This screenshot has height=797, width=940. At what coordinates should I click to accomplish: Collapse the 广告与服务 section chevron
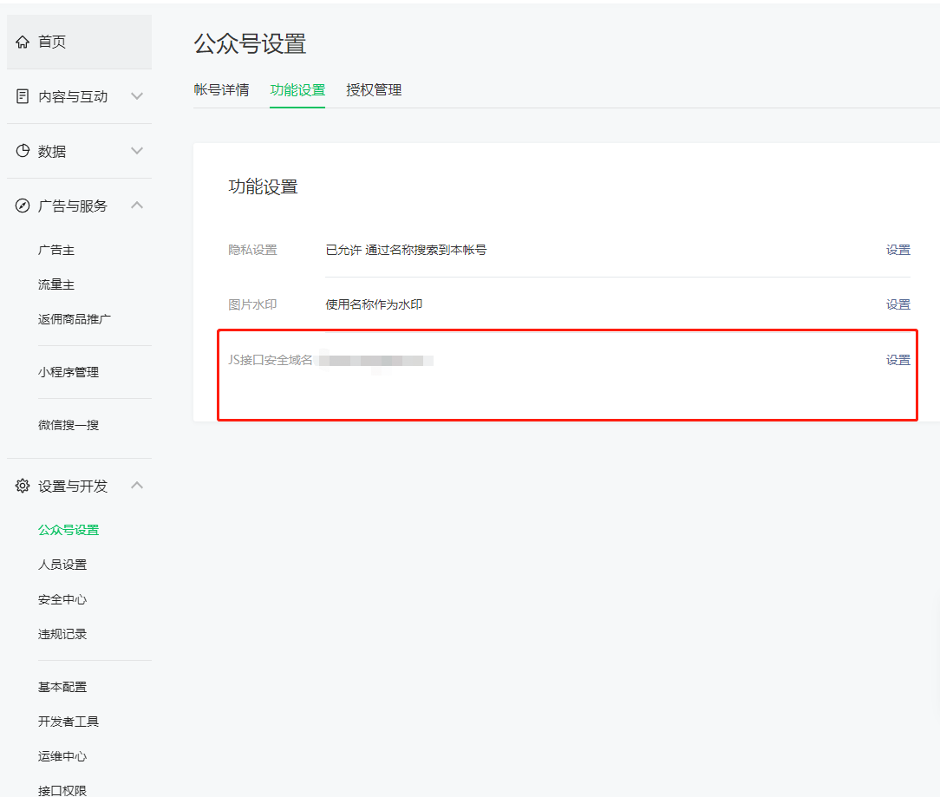click(137, 206)
